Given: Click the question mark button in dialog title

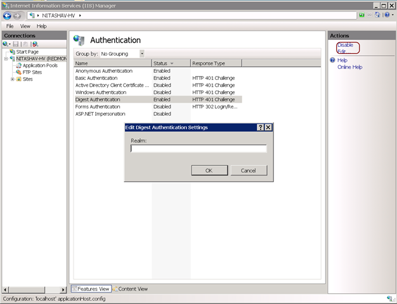Looking at the screenshot, I should tap(260, 127).
